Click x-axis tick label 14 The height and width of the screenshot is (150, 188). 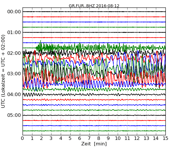(x=156, y=138)
